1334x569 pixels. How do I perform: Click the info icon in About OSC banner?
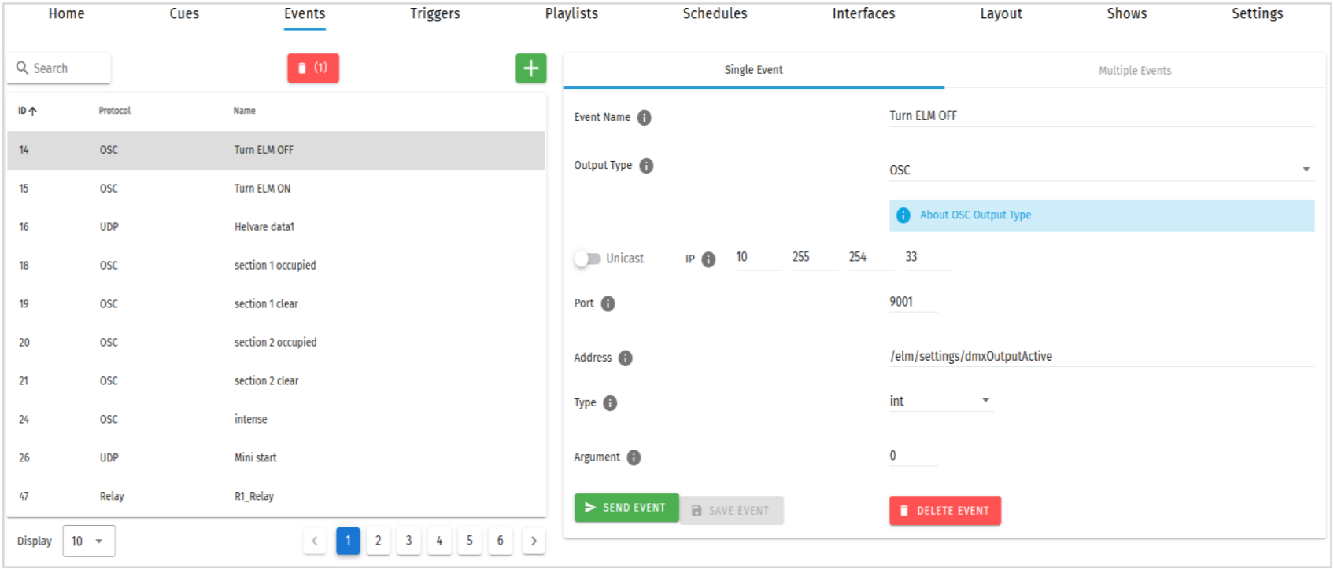(x=903, y=215)
